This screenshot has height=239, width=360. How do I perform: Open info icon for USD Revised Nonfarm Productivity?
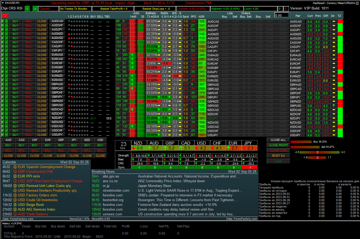point(15,191)
